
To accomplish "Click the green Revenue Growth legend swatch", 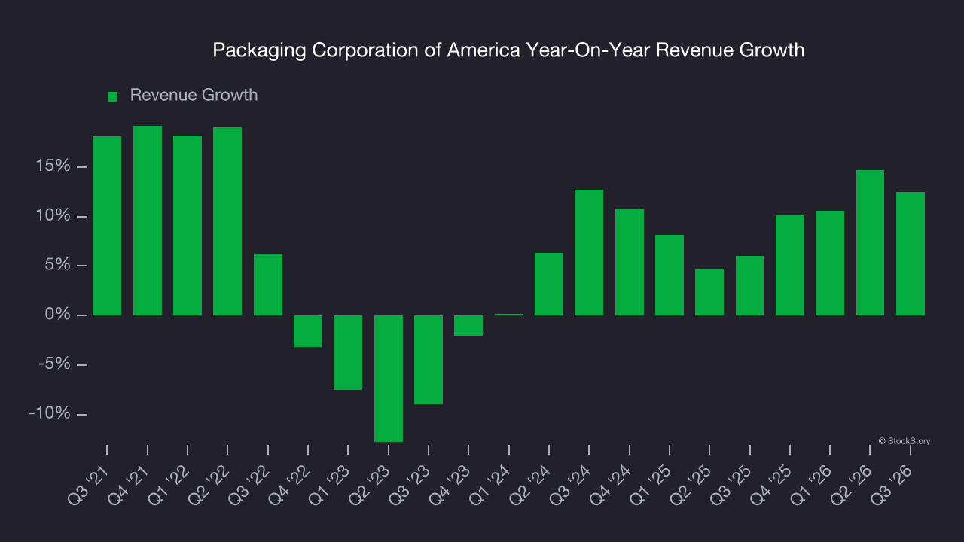I will [x=113, y=96].
